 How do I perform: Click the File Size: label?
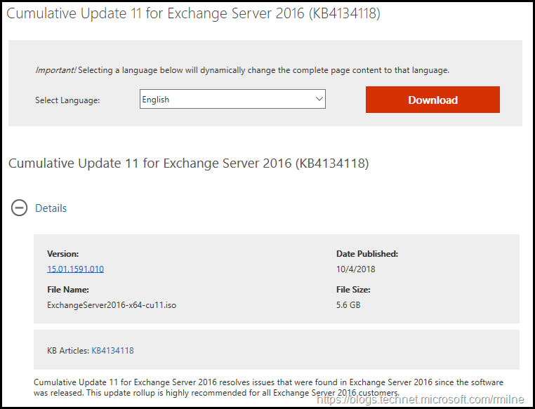[353, 290]
